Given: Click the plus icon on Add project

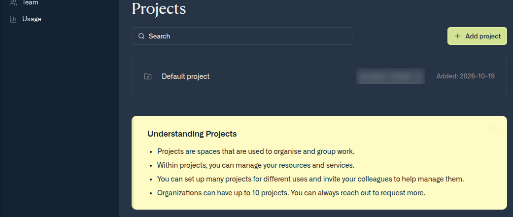Looking at the screenshot, I should (x=458, y=36).
